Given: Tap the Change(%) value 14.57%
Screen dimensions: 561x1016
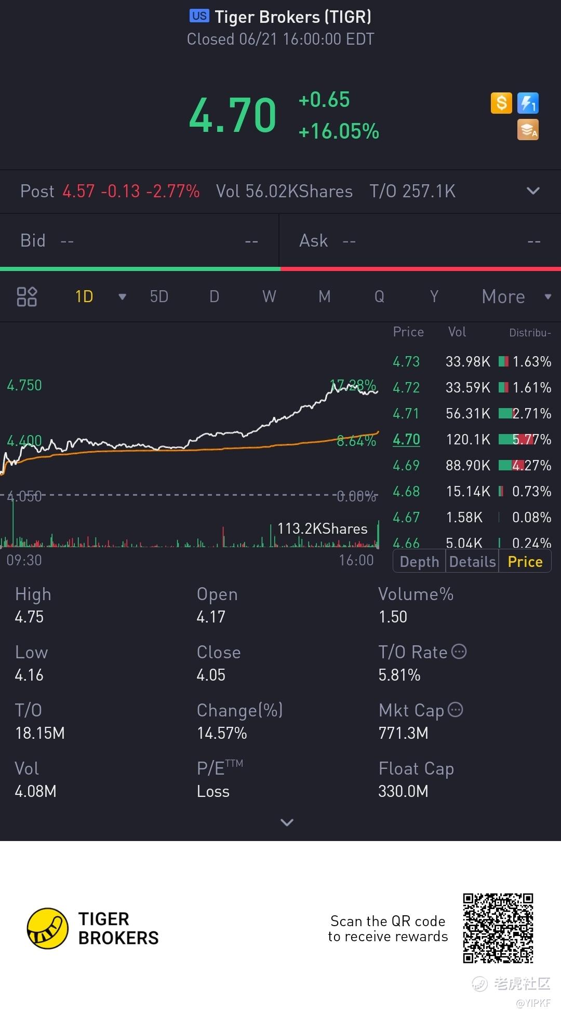Looking at the screenshot, I should pos(222,733).
